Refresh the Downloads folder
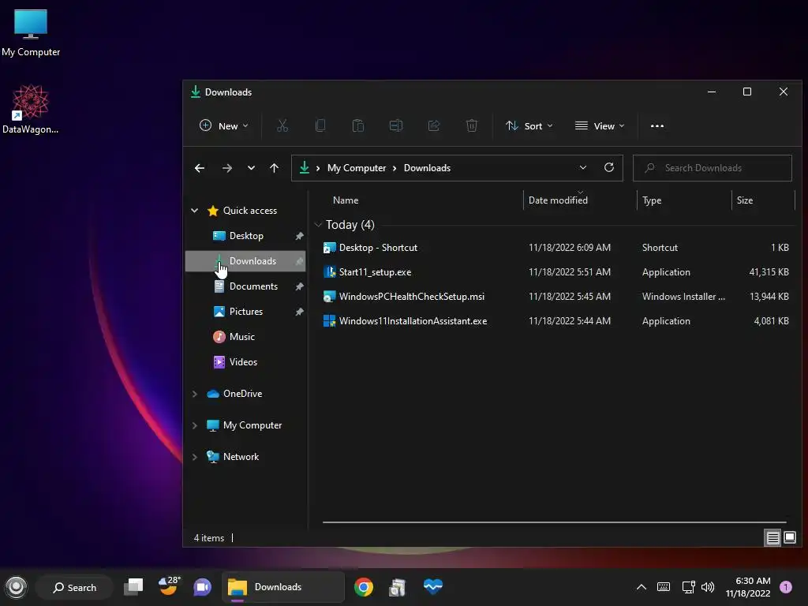This screenshot has width=808, height=606. (609, 167)
